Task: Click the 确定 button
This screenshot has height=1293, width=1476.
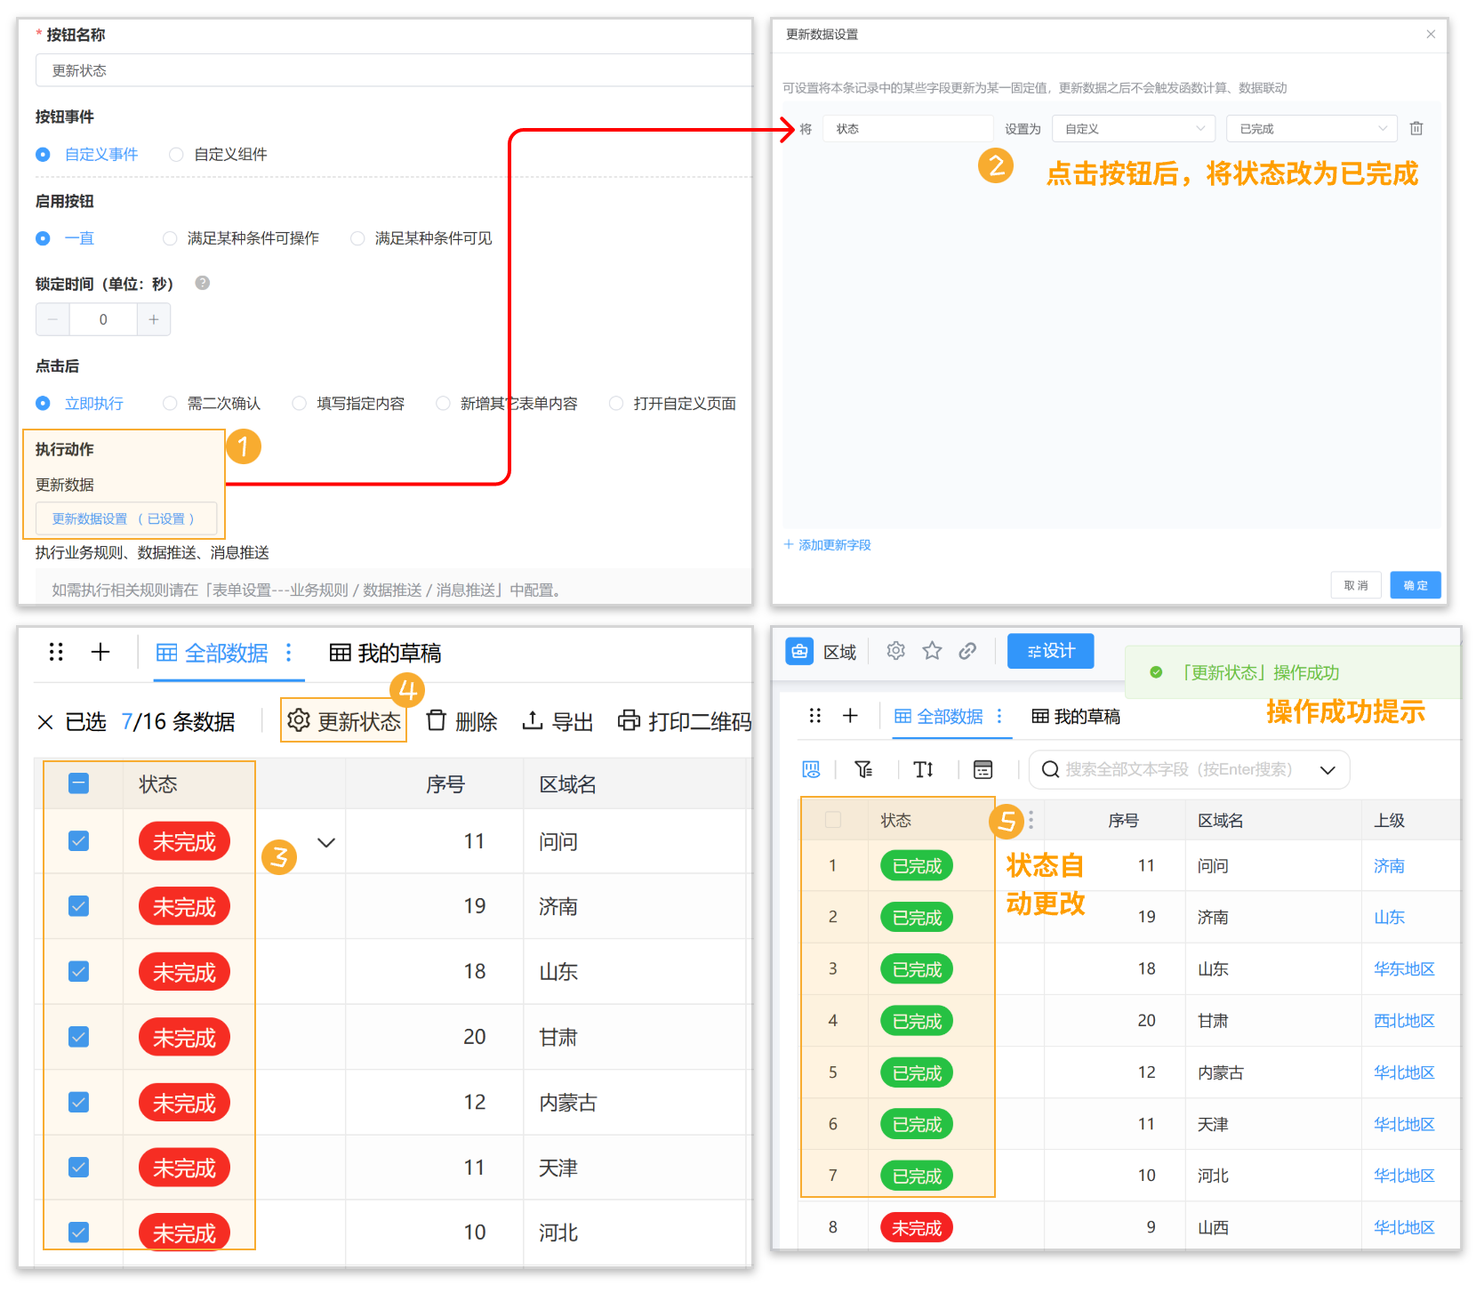Action: tap(1415, 585)
